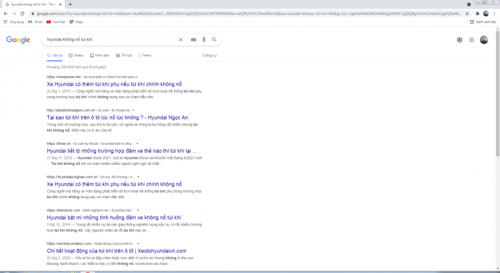Switch to the Video tab

(x=76, y=55)
